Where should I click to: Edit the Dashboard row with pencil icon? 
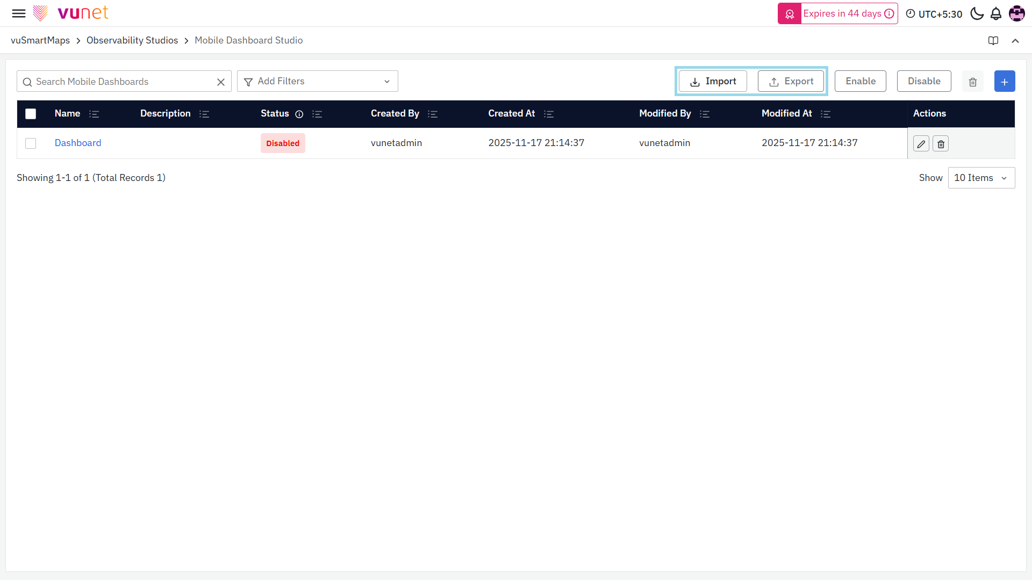(x=921, y=144)
